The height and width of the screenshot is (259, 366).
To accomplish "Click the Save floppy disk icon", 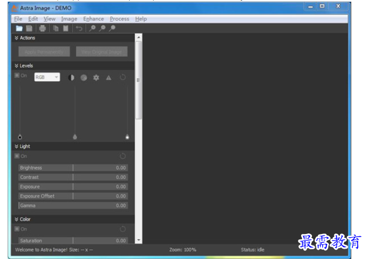I will click(29, 28).
